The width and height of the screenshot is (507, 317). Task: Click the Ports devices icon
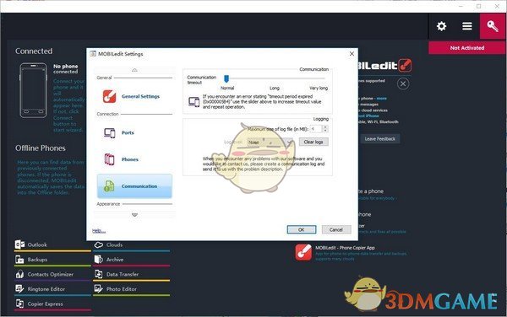(110, 132)
